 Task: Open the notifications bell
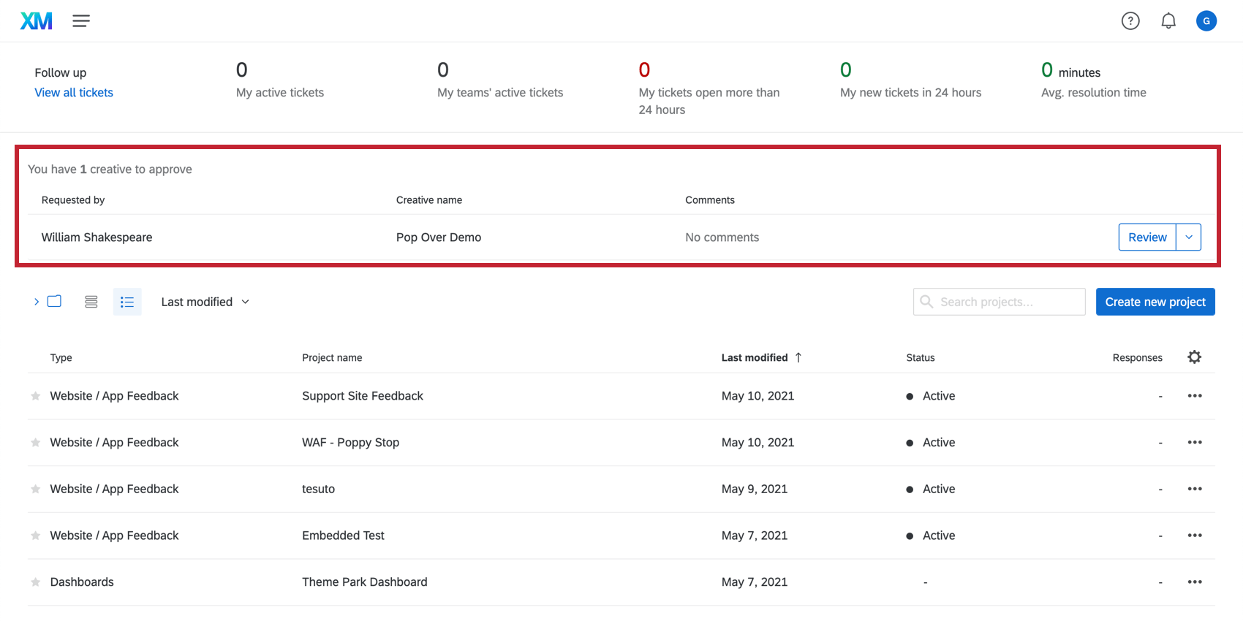(x=1168, y=21)
